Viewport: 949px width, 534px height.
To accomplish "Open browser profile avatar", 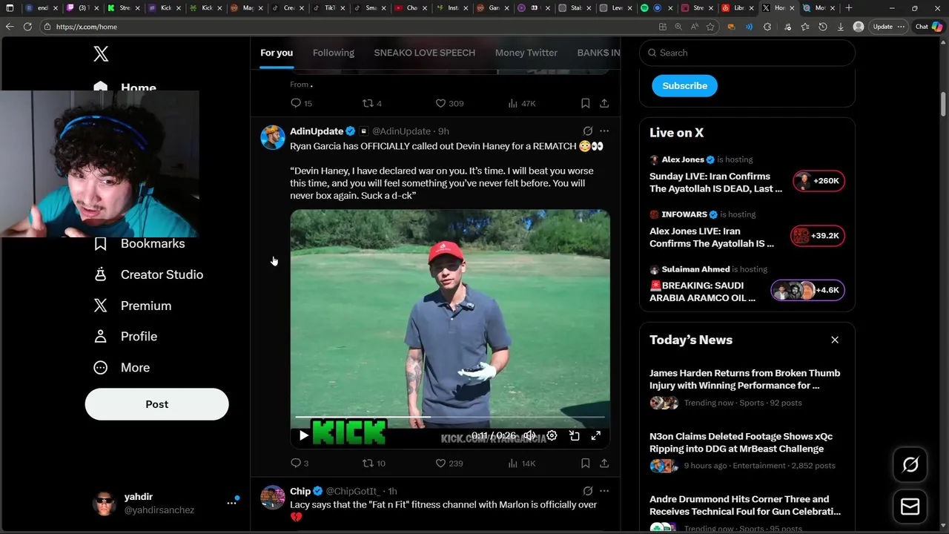I will pyautogui.click(x=859, y=27).
